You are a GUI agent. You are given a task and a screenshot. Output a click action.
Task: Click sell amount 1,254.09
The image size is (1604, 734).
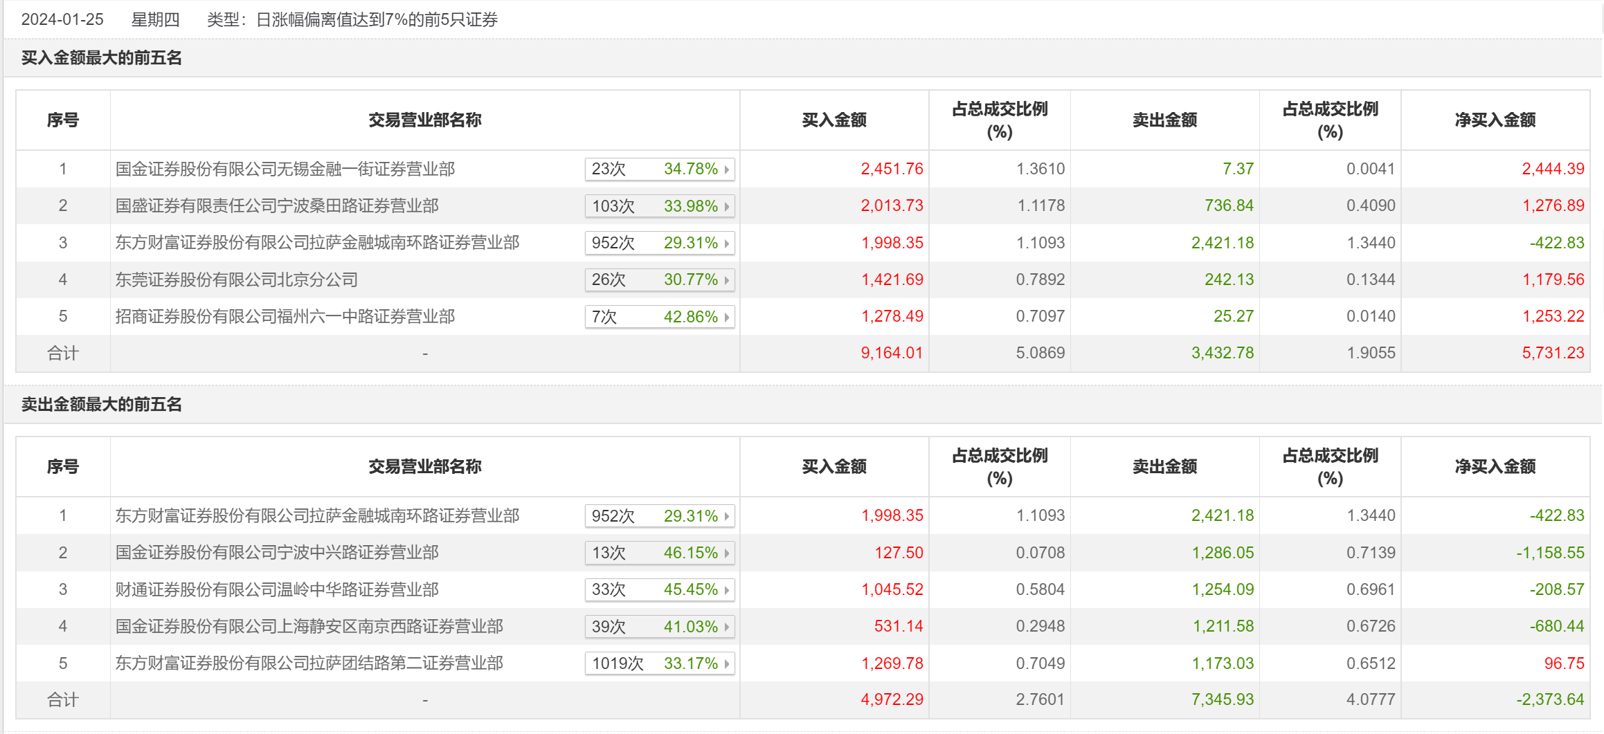click(1223, 590)
